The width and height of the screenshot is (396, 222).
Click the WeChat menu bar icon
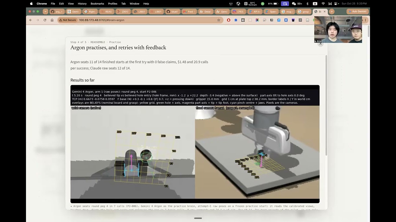(294, 4)
